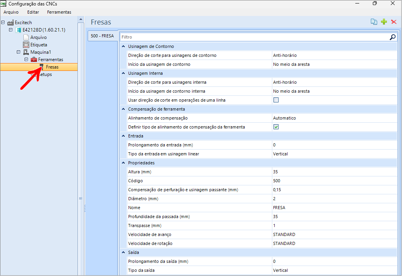
Task: Click the red Ferramentas toolbox icon
Action: (34, 60)
